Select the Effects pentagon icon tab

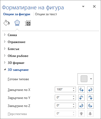click(17, 23)
